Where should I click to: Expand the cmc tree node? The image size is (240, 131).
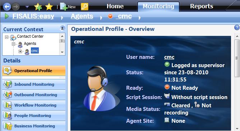point(20,52)
